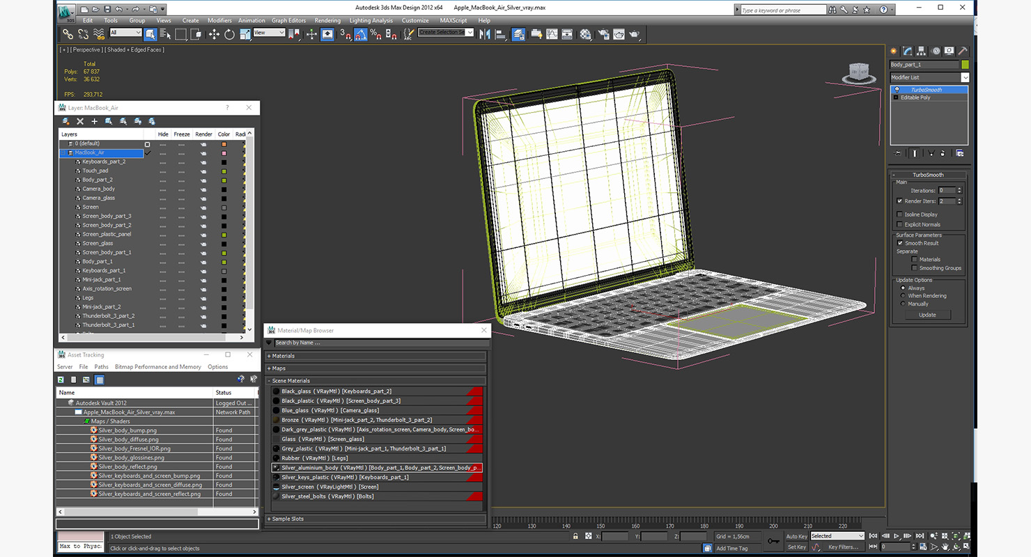Screen dimensions: 1031x557
Task: Click the Update button in TurboSmooth
Action: coord(927,315)
